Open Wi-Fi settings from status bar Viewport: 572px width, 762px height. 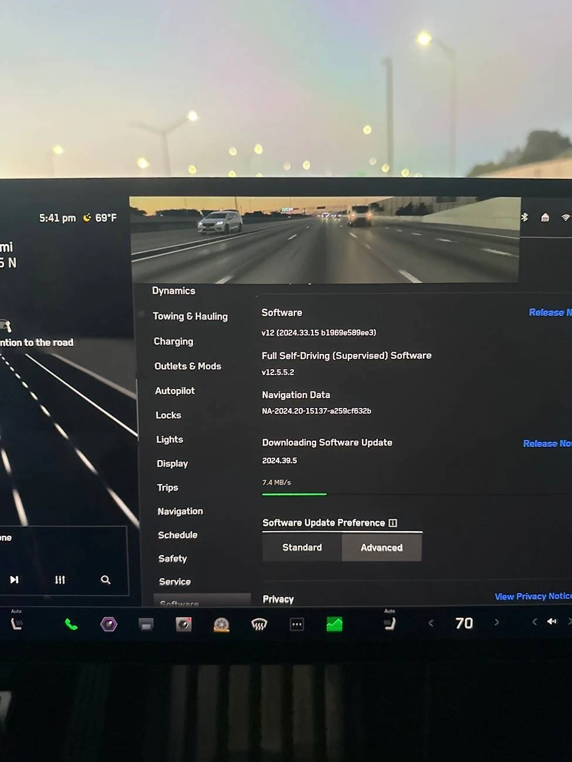(566, 217)
